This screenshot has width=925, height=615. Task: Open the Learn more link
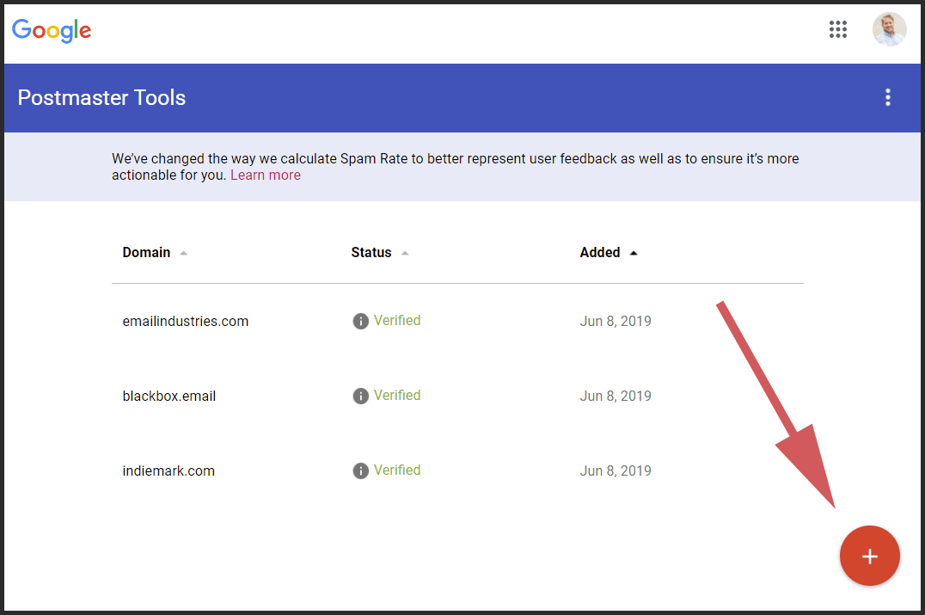(265, 175)
